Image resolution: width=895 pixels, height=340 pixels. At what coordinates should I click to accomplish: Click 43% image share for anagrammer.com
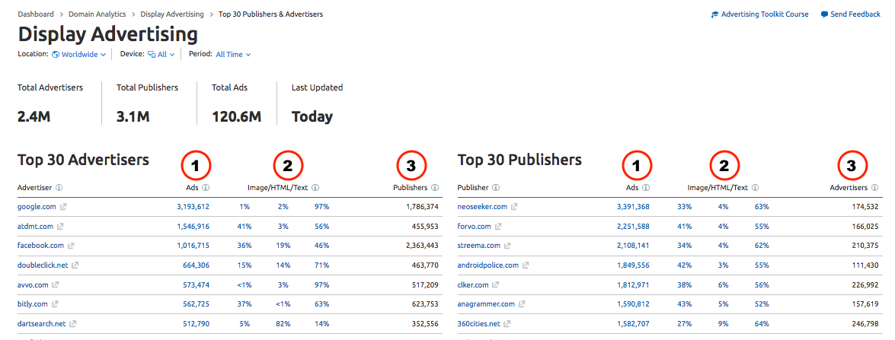684,304
